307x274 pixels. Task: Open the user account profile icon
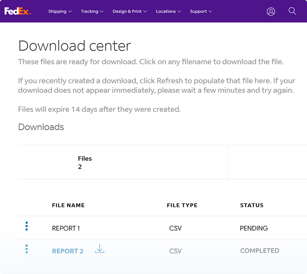click(271, 11)
